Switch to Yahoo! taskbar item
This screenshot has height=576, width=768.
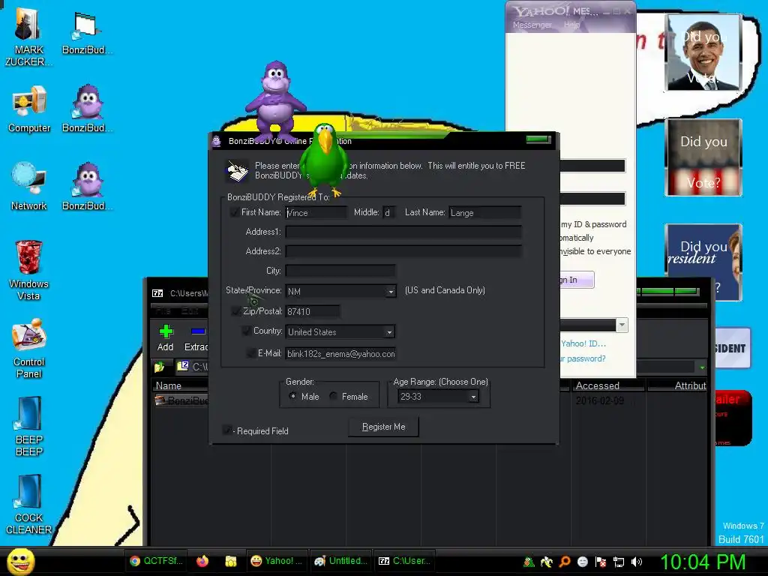pyautogui.click(x=276, y=561)
